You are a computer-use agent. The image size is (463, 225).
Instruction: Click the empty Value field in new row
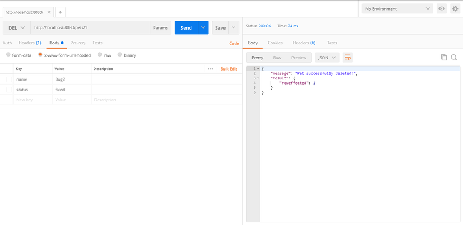(x=72, y=100)
